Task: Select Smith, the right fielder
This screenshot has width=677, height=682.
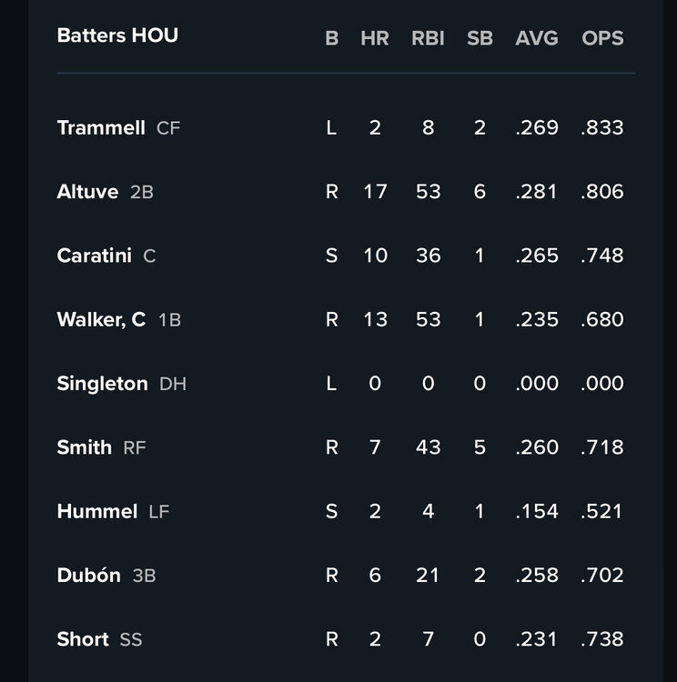Action: tap(85, 447)
